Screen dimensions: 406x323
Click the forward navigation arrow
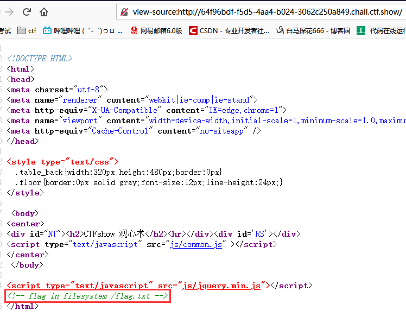(9, 12)
